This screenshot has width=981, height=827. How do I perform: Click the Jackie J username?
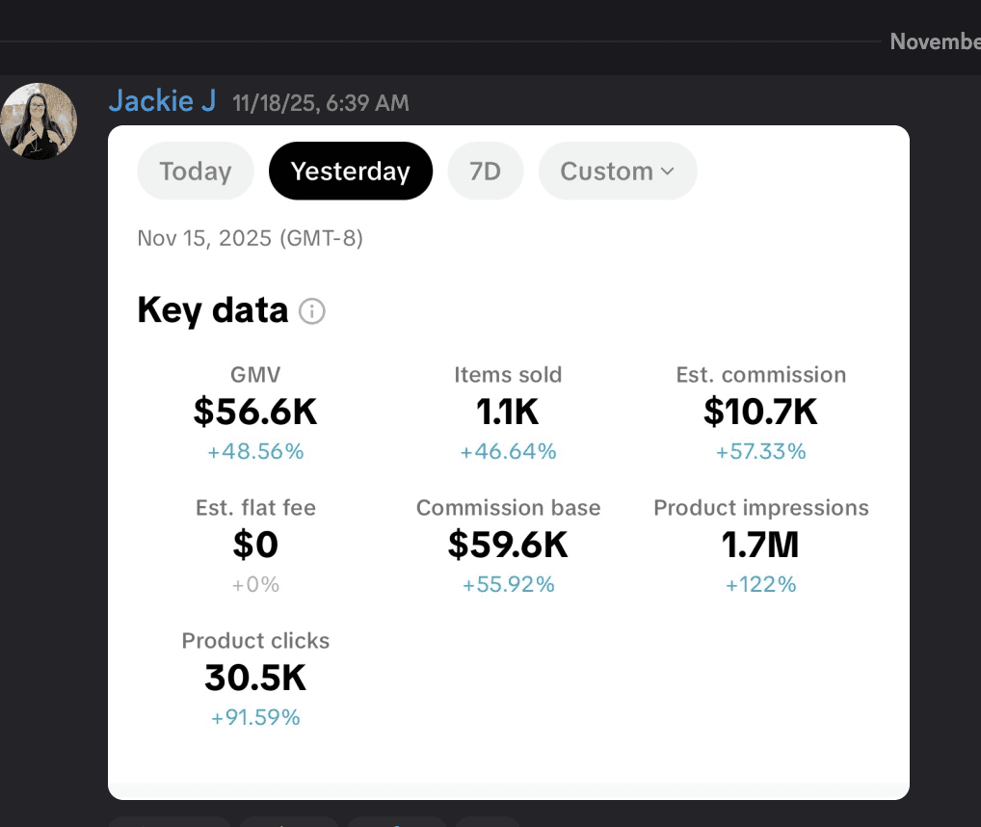pos(162,100)
